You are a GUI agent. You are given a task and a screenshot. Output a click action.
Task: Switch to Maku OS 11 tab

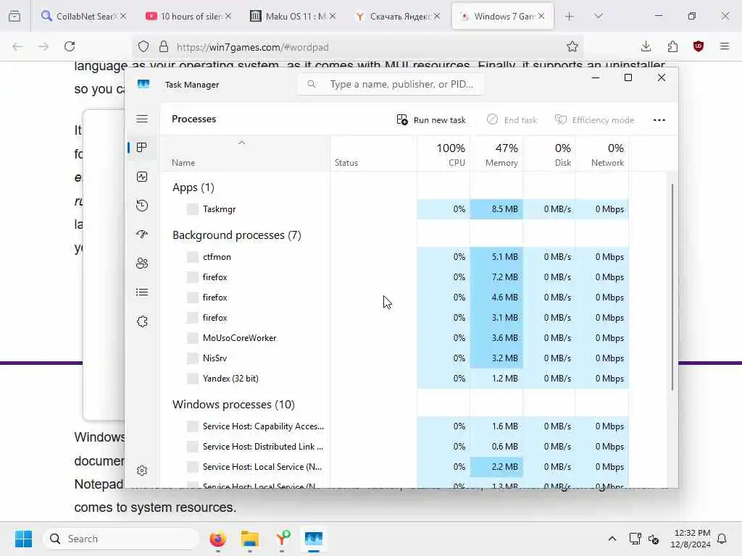[293, 16]
